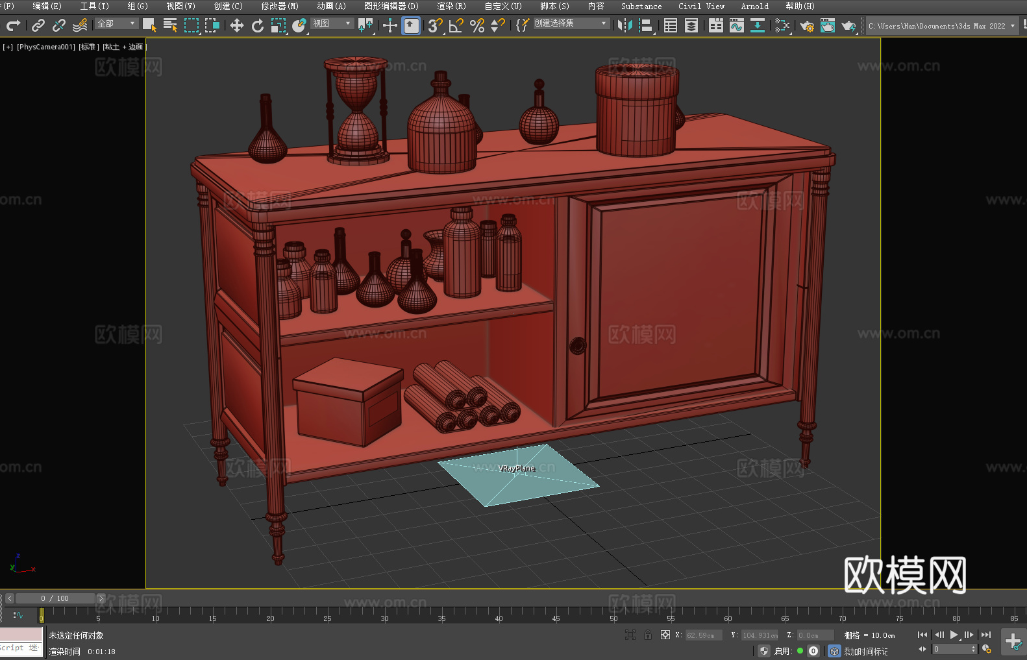The height and width of the screenshot is (660, 1027).
Task: Open the project path dropdown
Action: (x=942, y=26)
